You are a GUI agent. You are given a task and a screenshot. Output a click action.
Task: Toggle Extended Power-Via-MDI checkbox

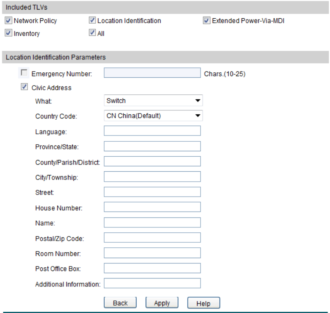207,20
